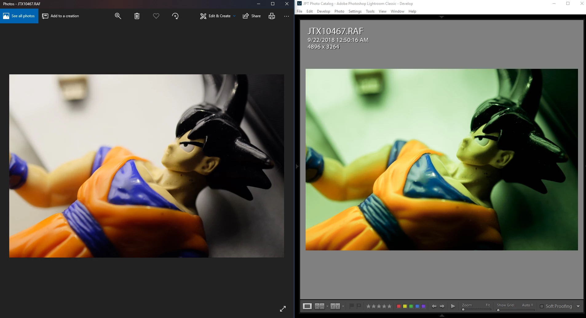Add to favorites with the heart icon
586x318 pixels.
pos(156,16)
